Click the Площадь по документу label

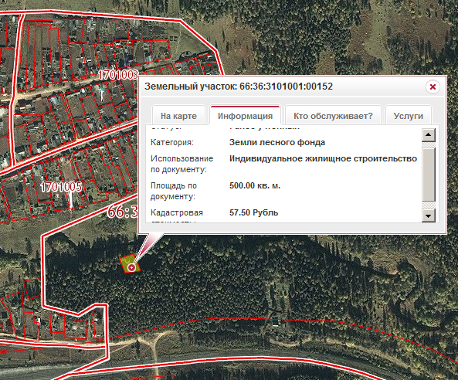(174, 191)
